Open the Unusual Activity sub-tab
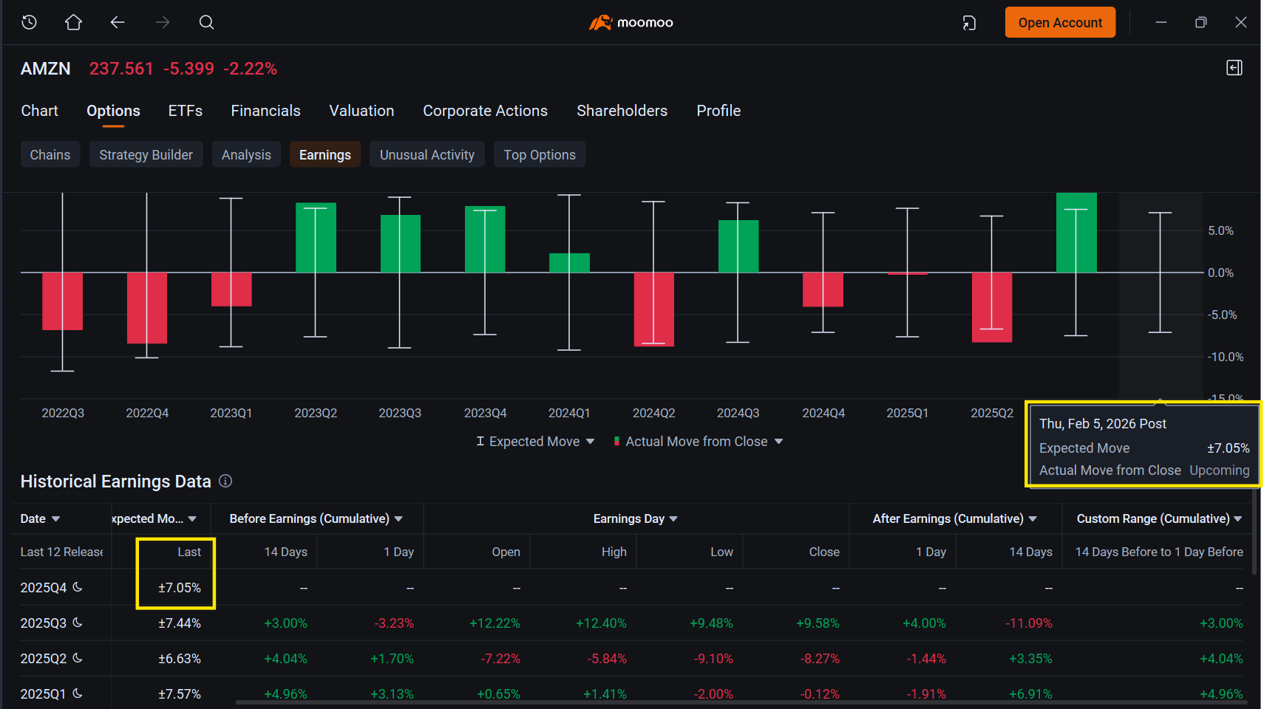This screenshot has width=1264, height=709. pos(427,154)
